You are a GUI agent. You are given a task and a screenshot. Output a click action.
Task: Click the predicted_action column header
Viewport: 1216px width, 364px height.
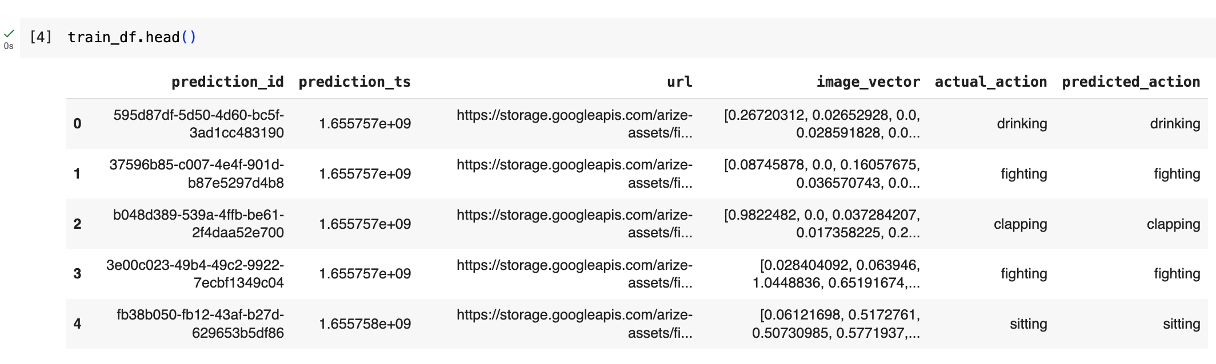coord(1131,82)
